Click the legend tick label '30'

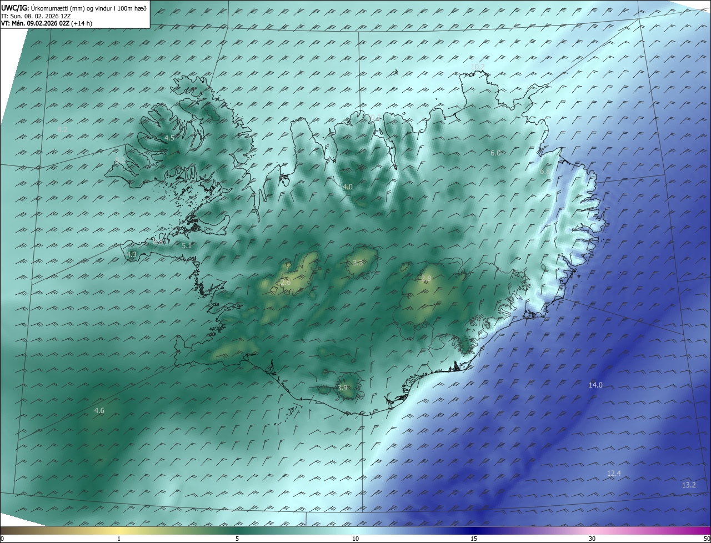point(592,539)
